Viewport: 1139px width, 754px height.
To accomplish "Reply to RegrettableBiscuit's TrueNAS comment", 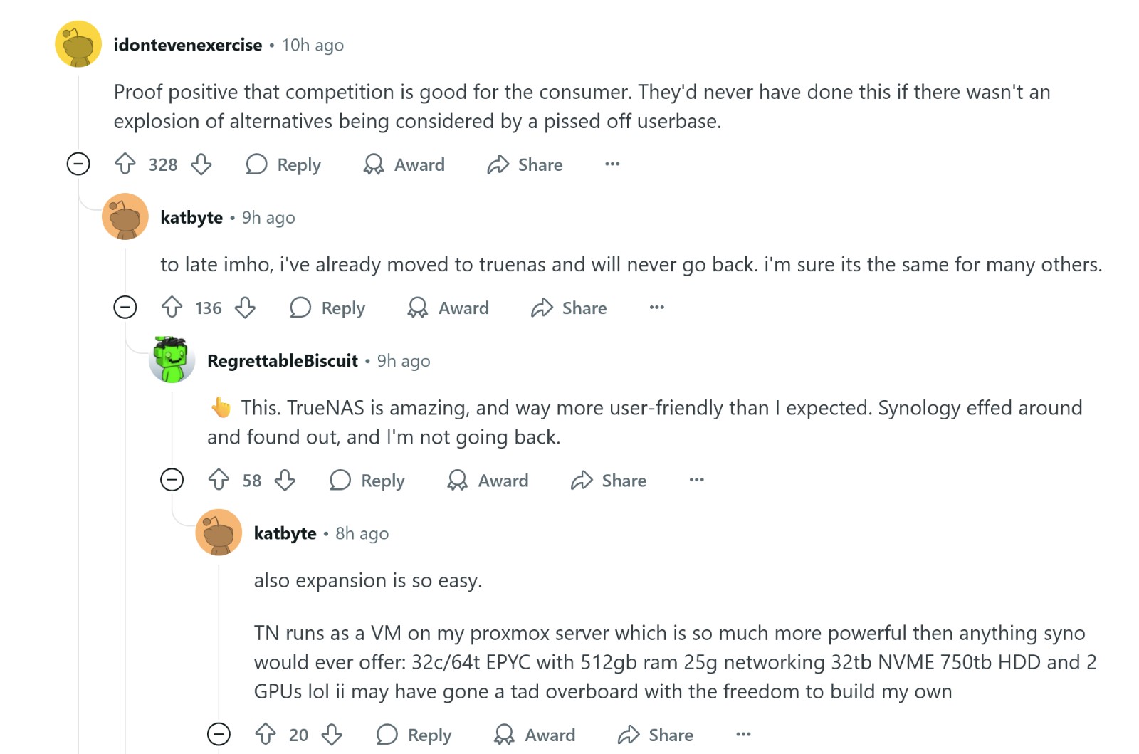I will point(367,481).
